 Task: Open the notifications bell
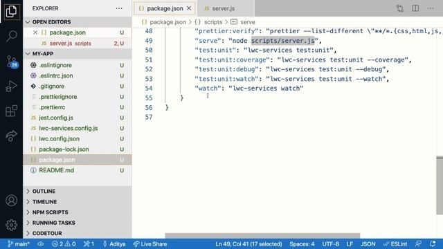coord(433,244)
